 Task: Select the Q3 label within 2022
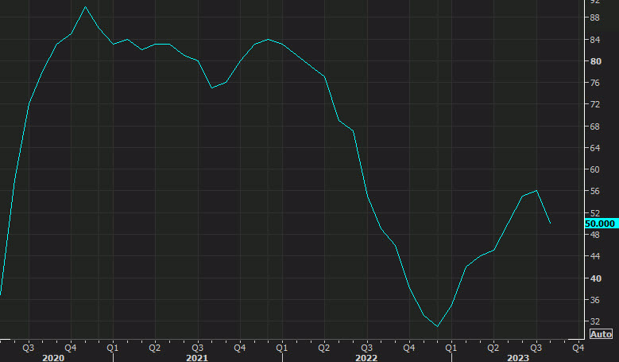366,347
